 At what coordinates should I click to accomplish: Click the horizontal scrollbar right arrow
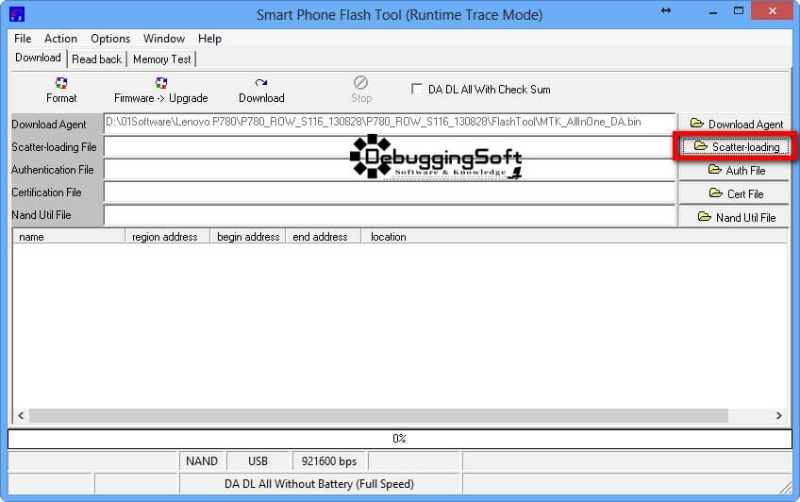pyautogui.click(x=778, y=415)
